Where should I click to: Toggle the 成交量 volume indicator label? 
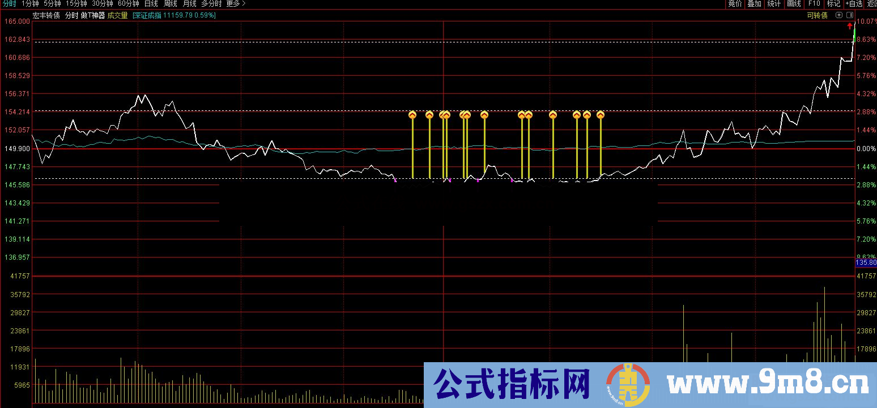[x=116, y=16]
